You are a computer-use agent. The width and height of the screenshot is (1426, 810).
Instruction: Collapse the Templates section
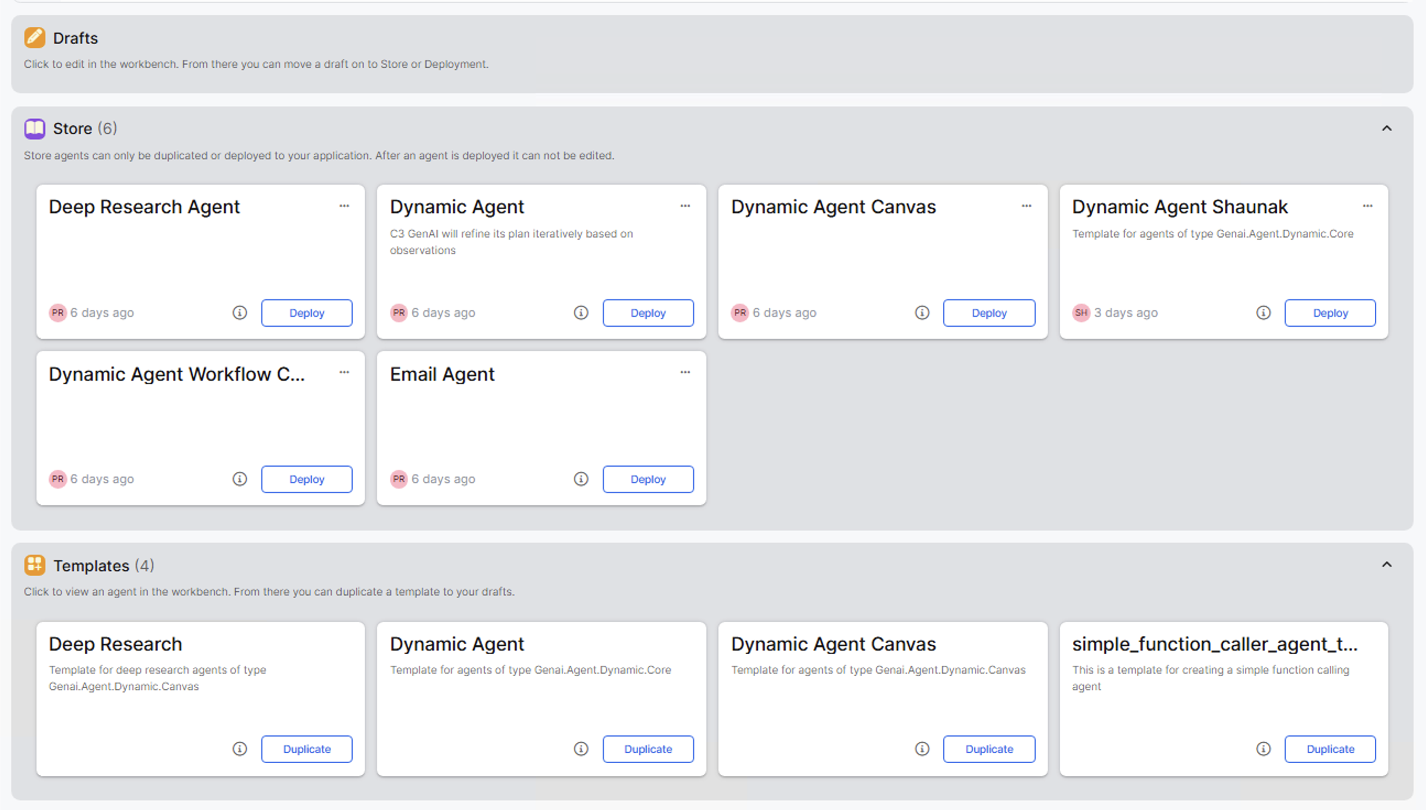point(1386,565)
